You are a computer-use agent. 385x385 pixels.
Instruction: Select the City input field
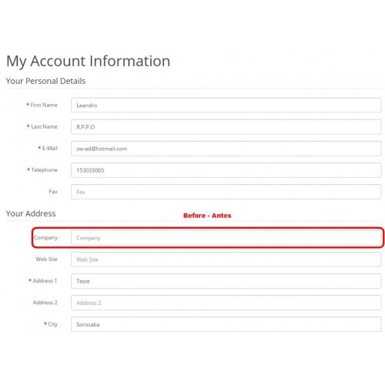coord(226,324)
